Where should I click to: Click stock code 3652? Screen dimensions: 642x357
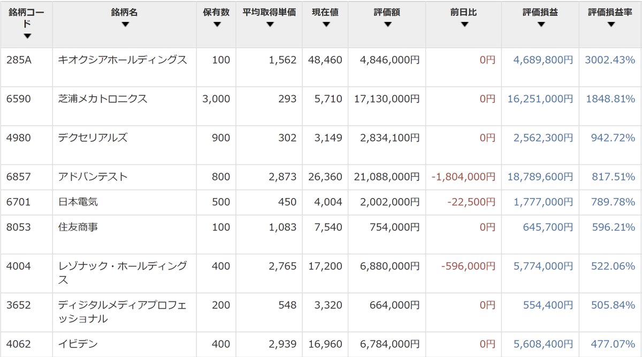click(19, 305)
